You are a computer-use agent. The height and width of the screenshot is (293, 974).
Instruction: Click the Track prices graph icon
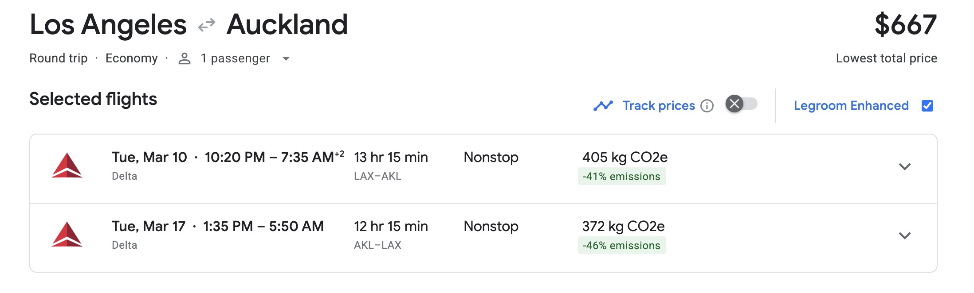(x=603, y=105)
